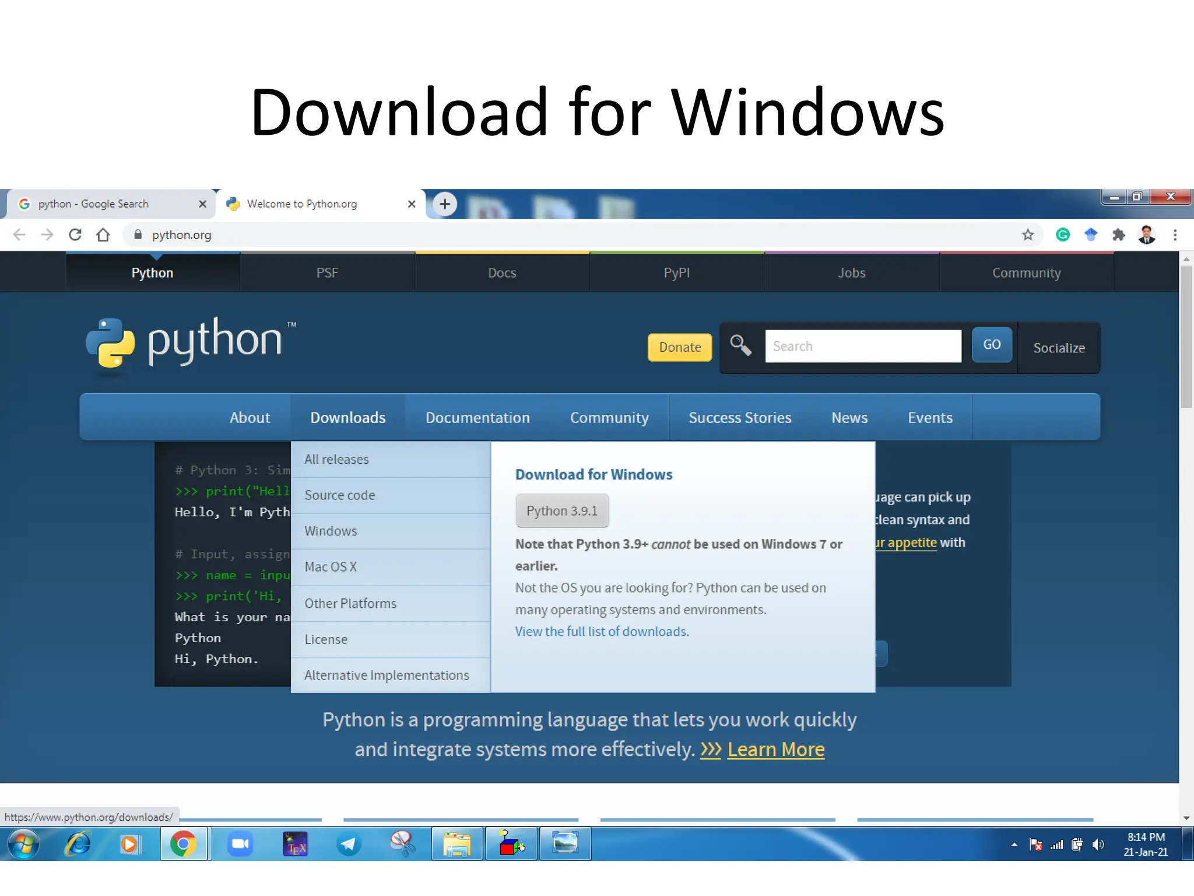
Task: Select the Community top navigation tab
Action: (x=1027, y=273)
